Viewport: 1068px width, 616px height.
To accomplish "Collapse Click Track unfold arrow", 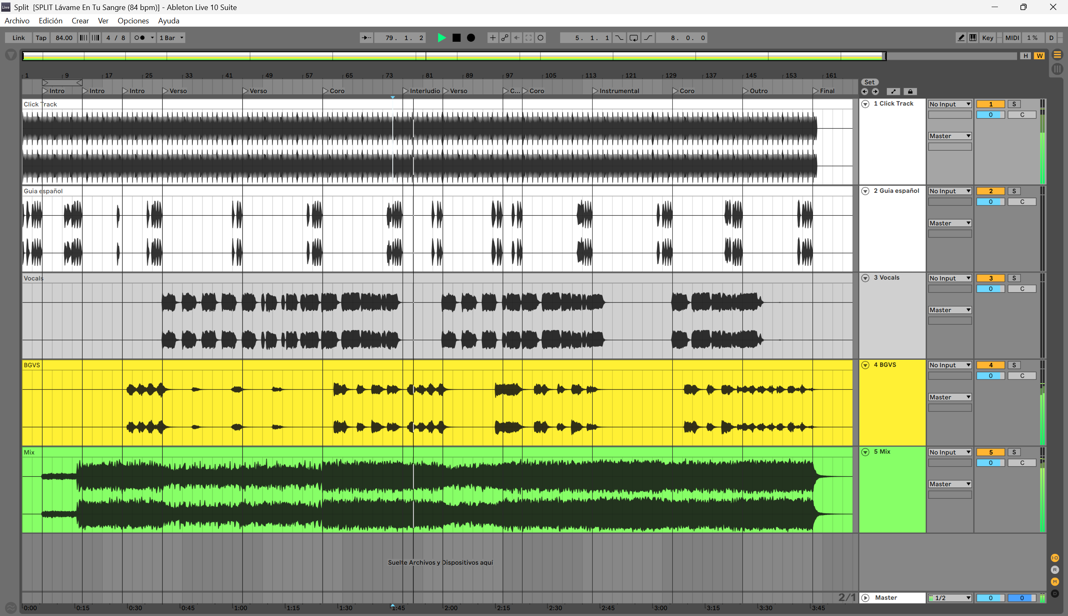I will pos(866,104).
